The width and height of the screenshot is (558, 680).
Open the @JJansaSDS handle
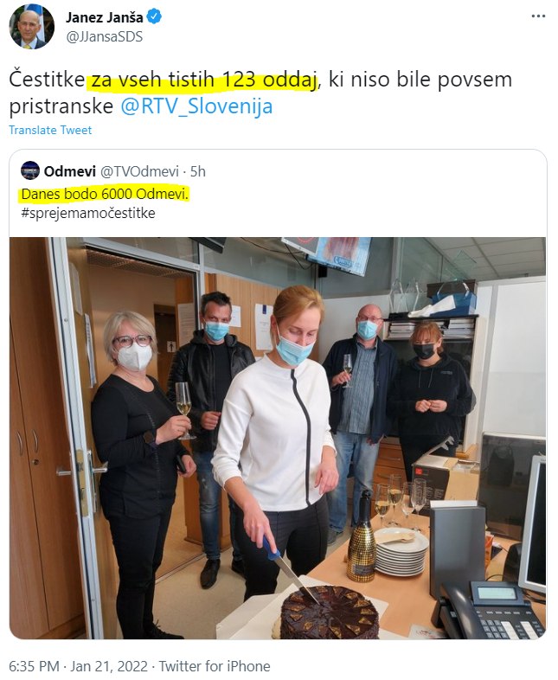tap(104, 37)
